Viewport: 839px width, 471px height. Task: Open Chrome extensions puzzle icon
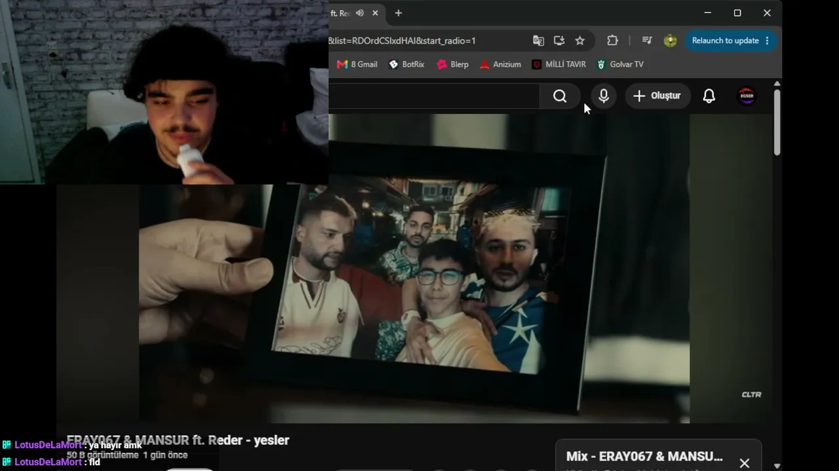point(612,41)
